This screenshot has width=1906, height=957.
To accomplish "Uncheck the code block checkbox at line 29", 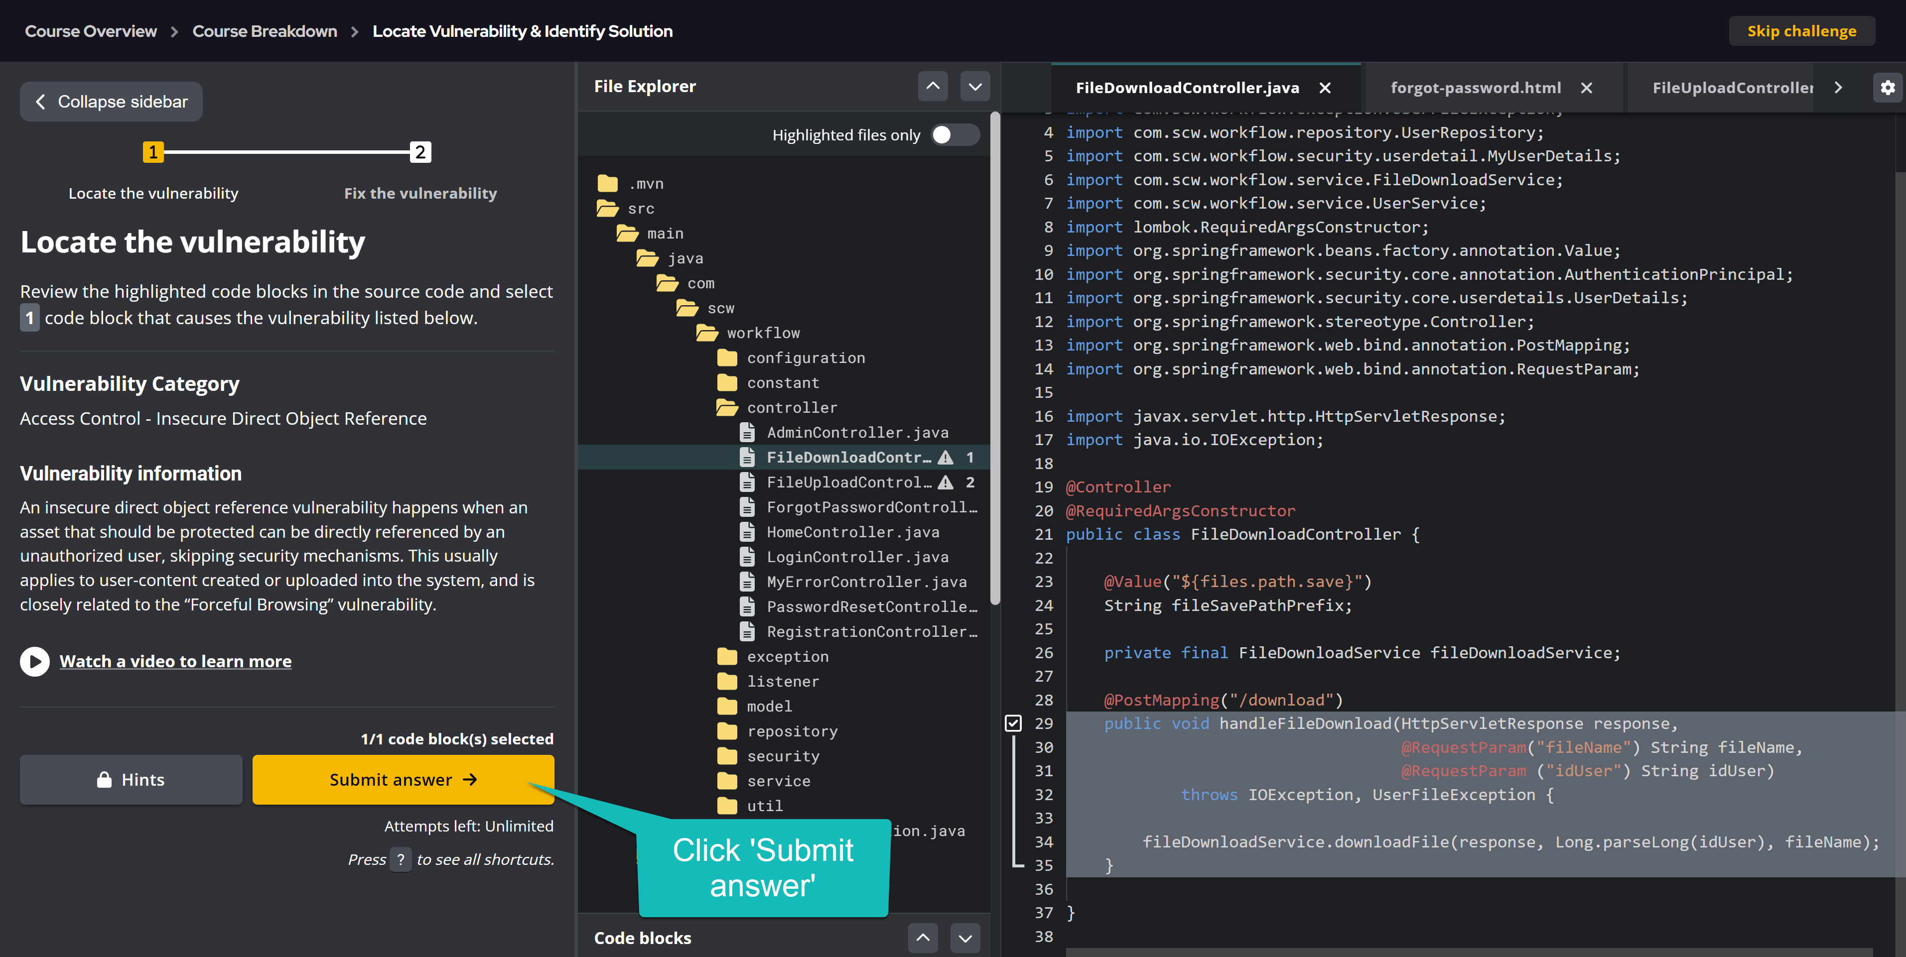I will pos(1013,722).
